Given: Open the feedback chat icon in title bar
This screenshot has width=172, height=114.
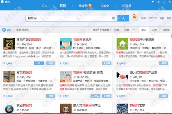Looking at the screenshot, I should pyautogui.click(x=153, y=2).
